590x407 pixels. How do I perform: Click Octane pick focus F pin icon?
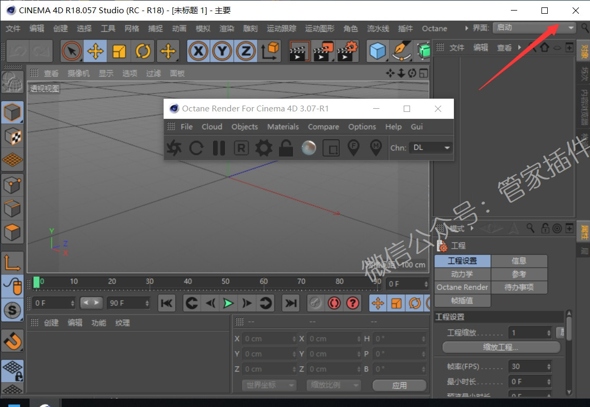(x=354, y=148)
